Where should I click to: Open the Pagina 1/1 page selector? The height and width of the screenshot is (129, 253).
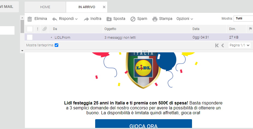239,45
